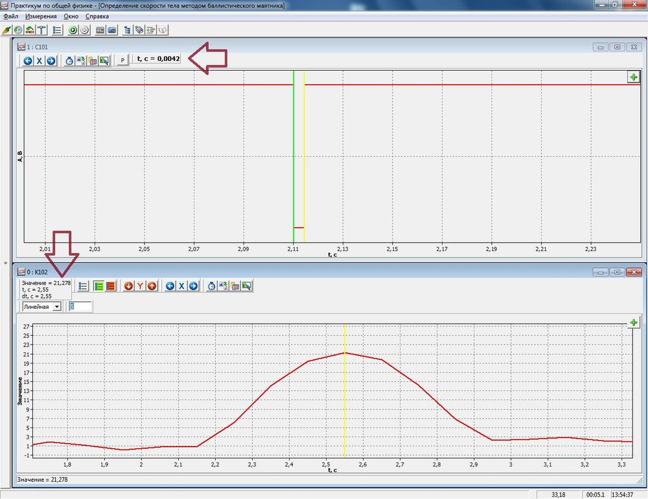Click the numeric input field next to Линейная
The height and width of the screenshot is (499, 648).
pos(81,306)
